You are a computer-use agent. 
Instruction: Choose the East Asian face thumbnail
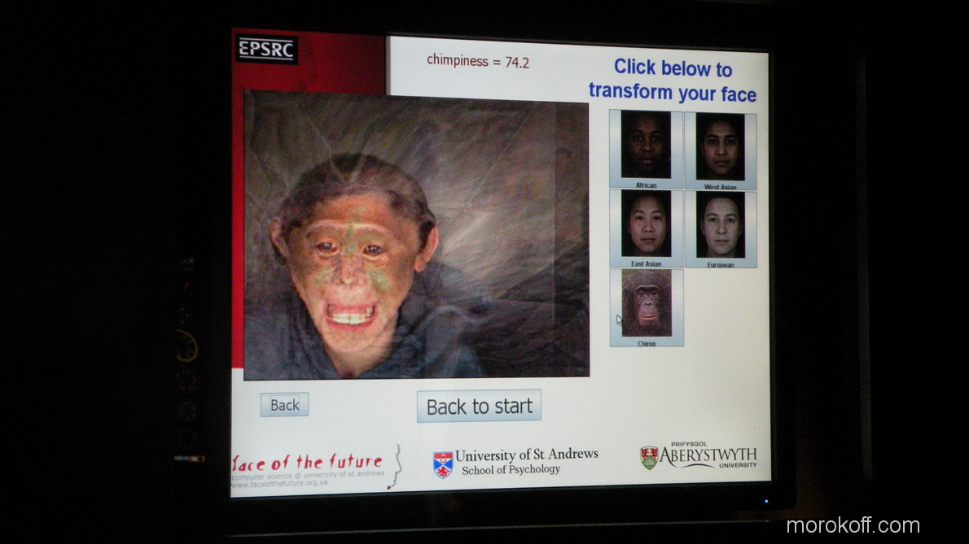[647, 224]
